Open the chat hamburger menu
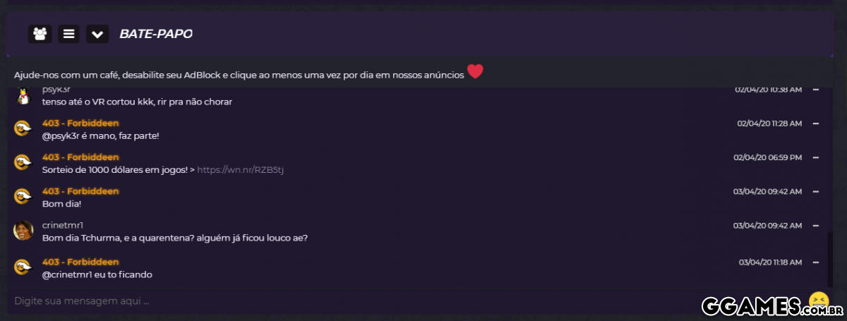The width and height of the screenshot is (847, 321). click(x=68, y=34)
